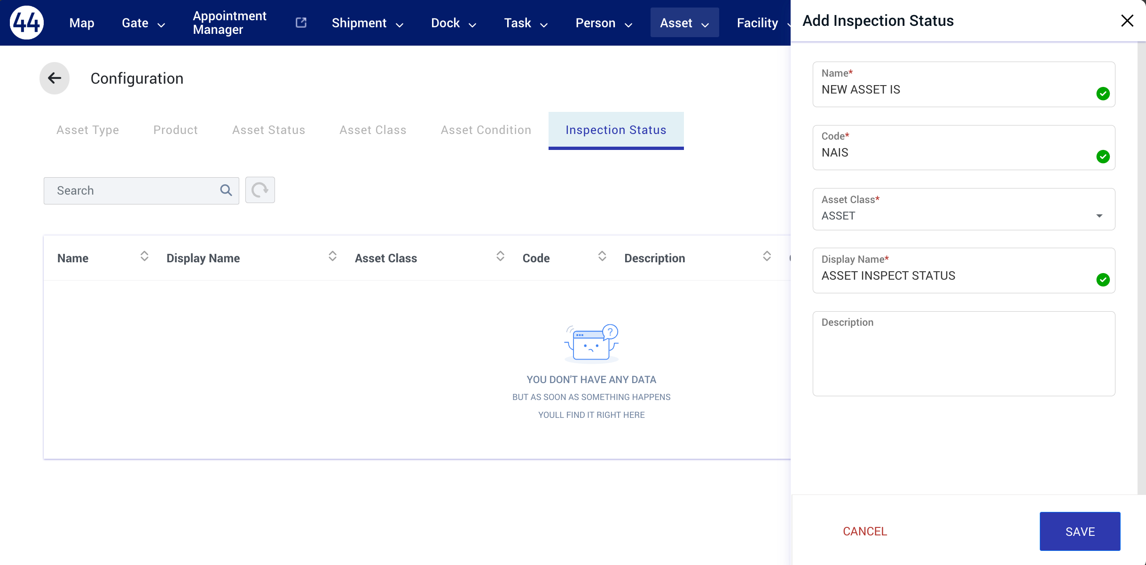Click the Name field valid checkmark icon
This screenshot has width=1146, height=565.
1103,94
